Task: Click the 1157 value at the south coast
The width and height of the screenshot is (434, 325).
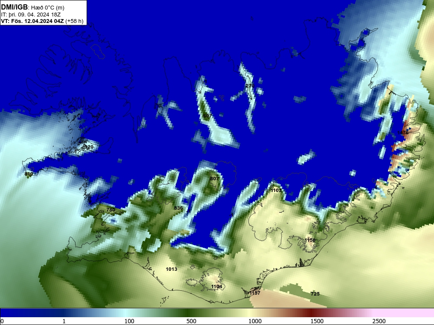Action: coord(255,293)
